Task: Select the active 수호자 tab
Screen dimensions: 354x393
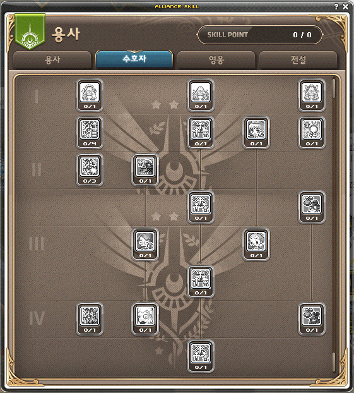Action: pyautogui.click(x=134, y=59)
